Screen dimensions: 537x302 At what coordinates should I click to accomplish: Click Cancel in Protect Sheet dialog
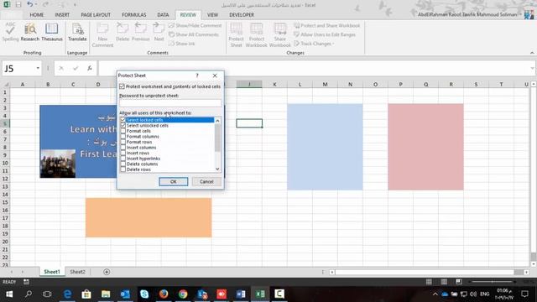(206, 181)
